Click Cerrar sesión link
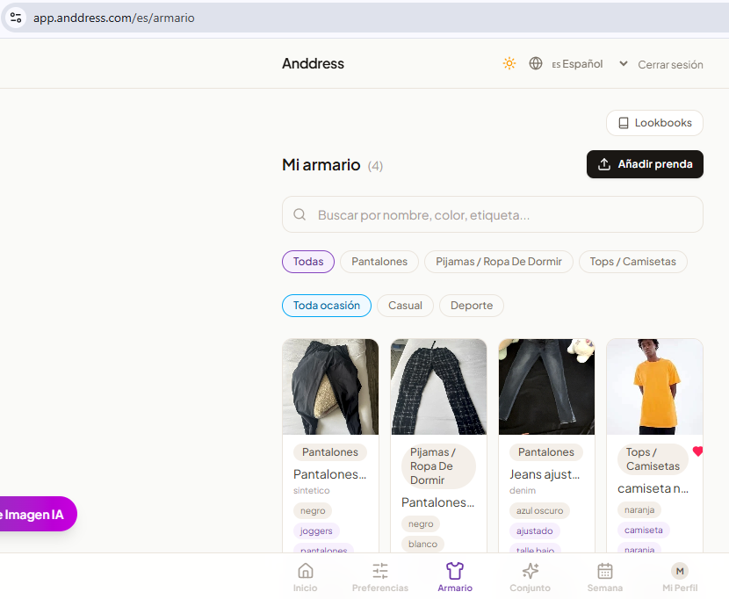 [x=670, y=65]
